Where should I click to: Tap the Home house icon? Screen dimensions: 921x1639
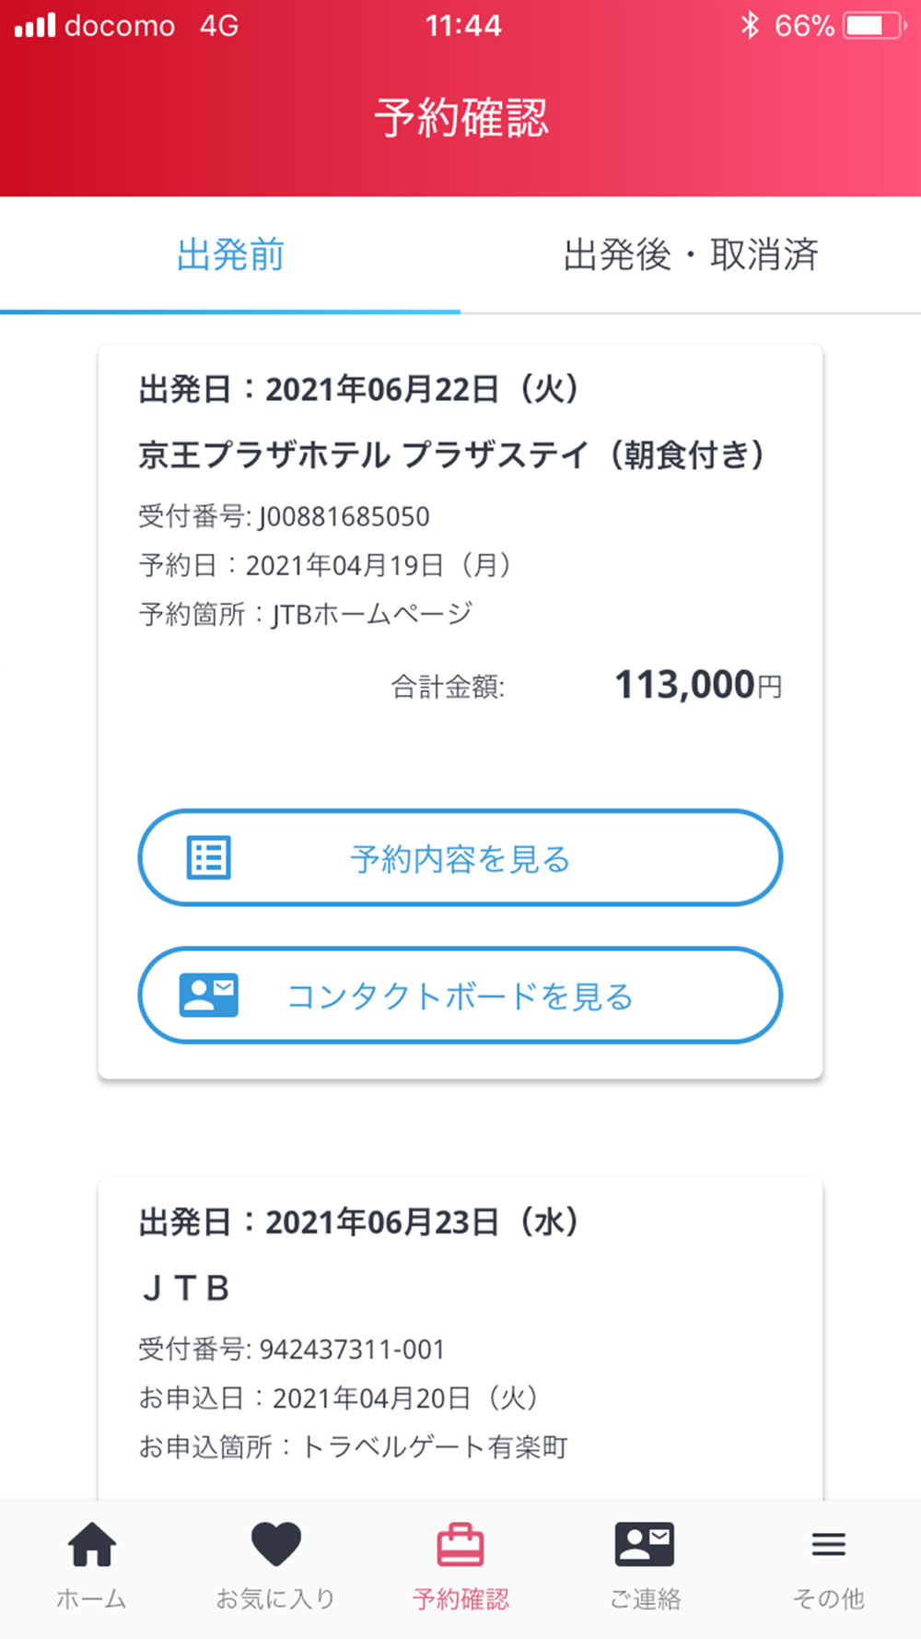92,1545
